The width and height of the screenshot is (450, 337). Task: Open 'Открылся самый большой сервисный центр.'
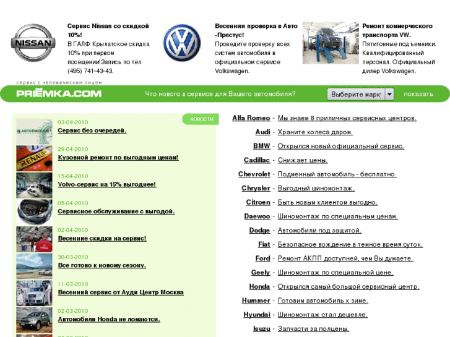[348, 286]
